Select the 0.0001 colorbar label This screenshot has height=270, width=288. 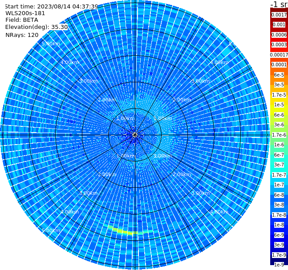(279, 64)
